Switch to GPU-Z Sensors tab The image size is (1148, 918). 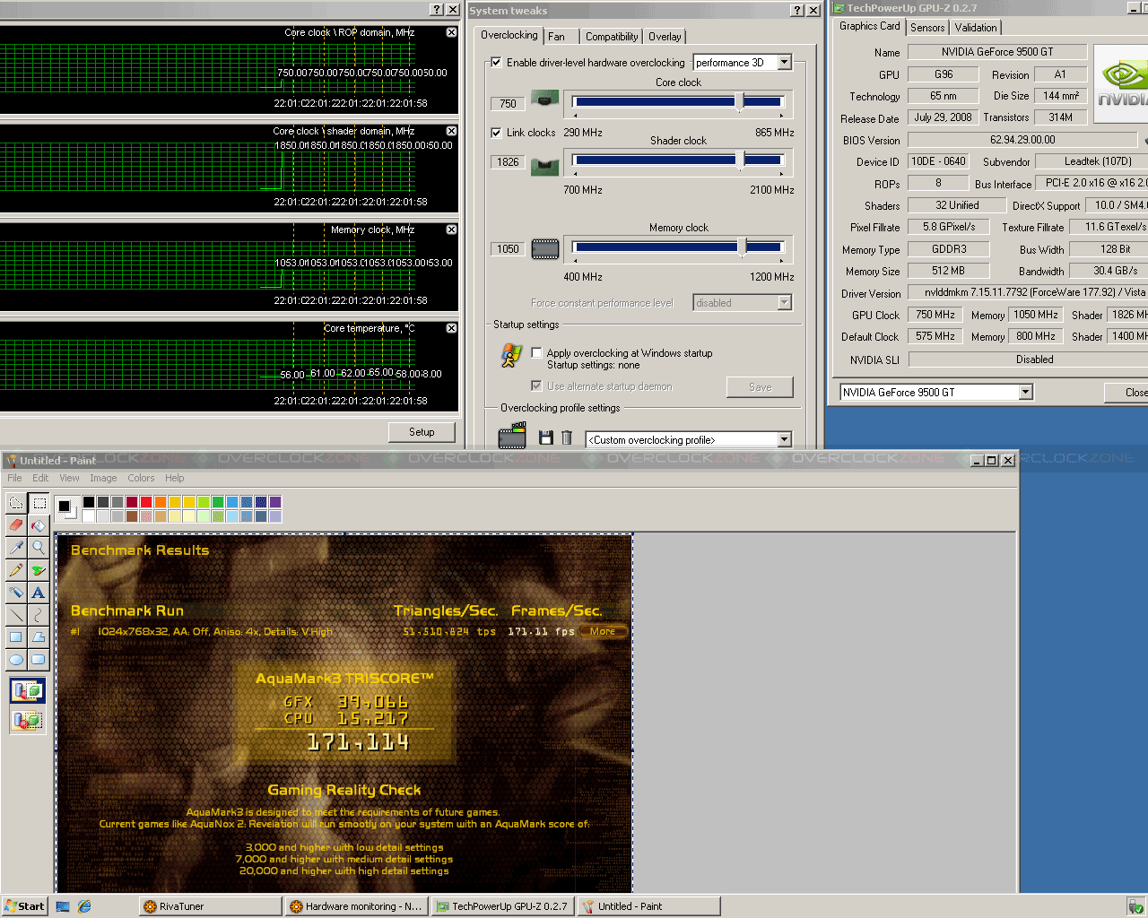pyautogui.click(x=927, y=28)
